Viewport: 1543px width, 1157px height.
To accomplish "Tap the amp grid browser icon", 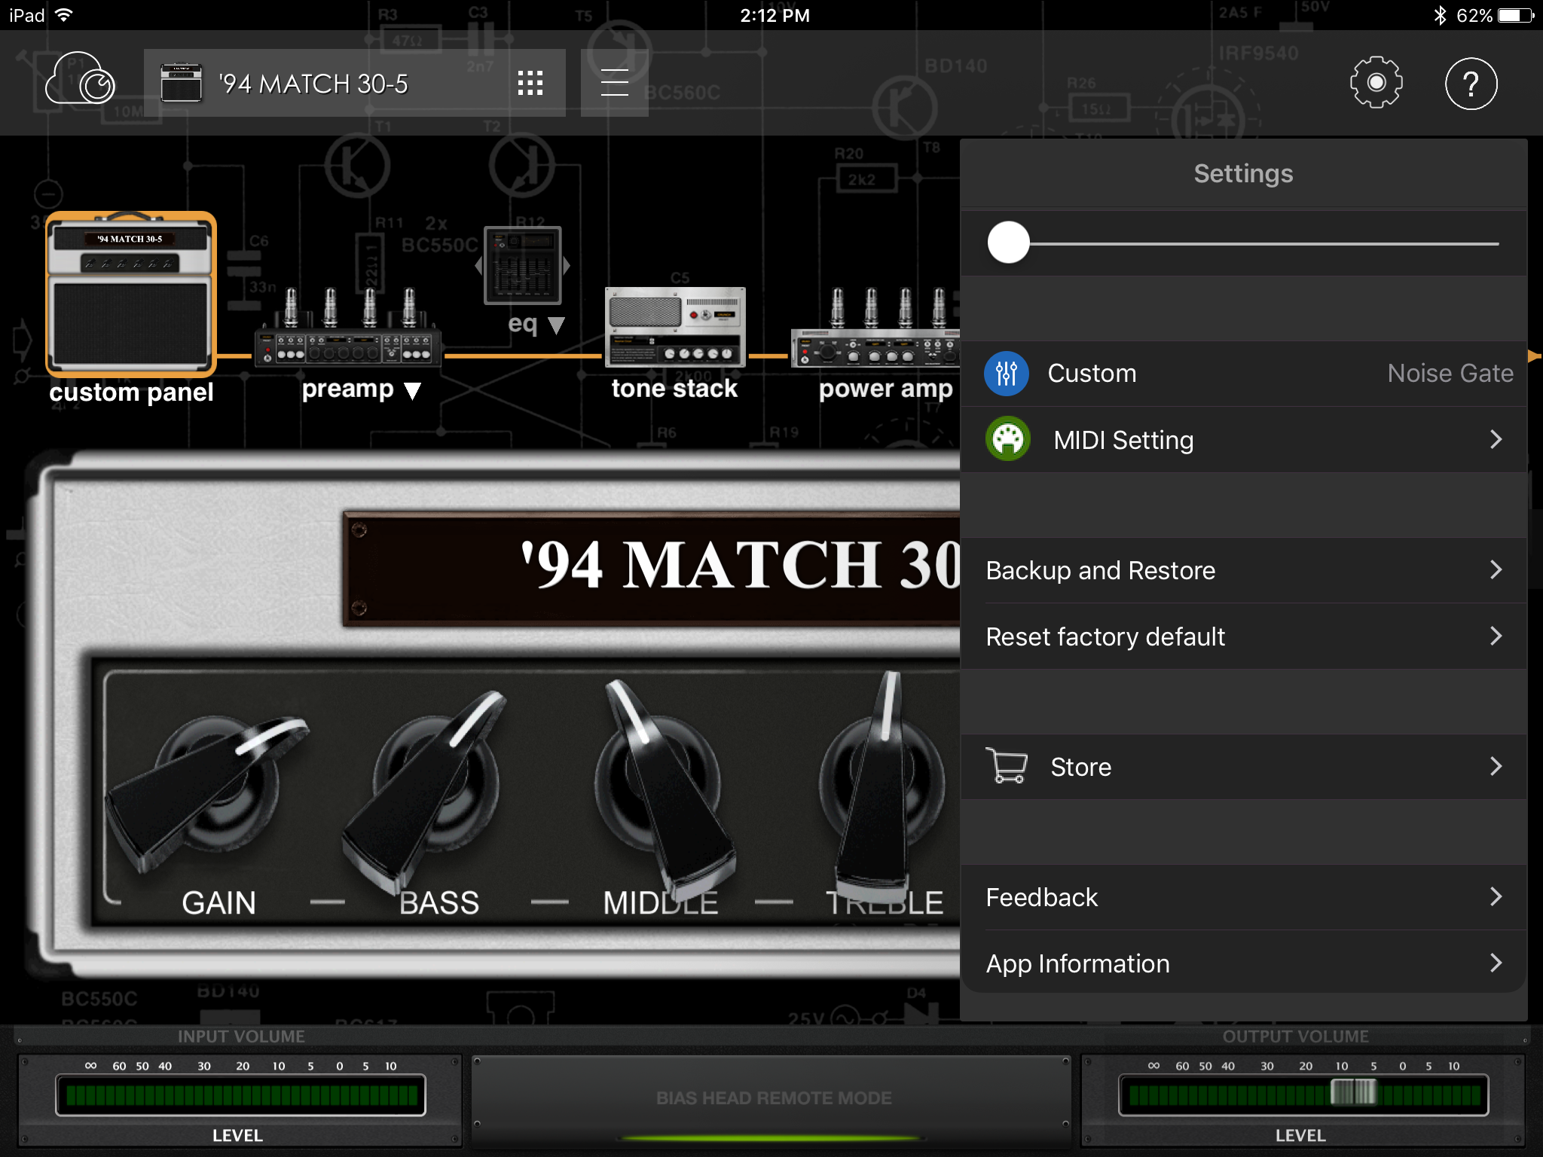I will [530, 83].
